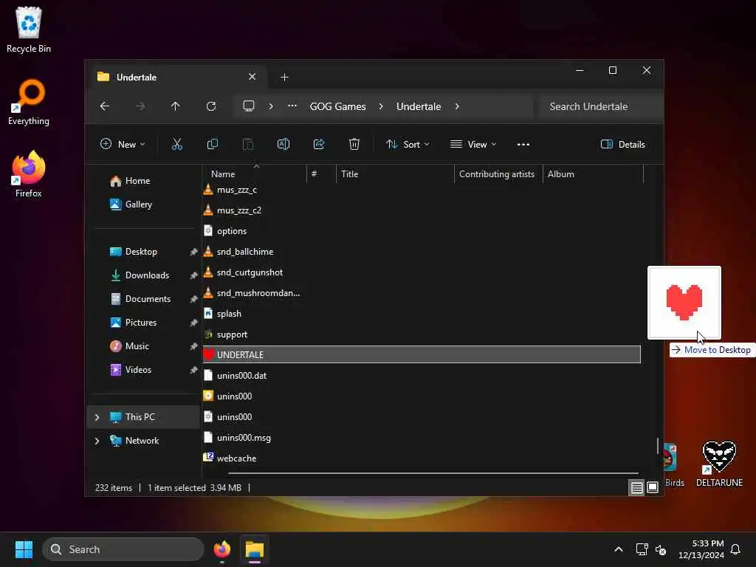The height and width of the screenshot is (567, 756).
Task: Open the View dropdown
Action: pyautogui.click(x=473, y=144)
